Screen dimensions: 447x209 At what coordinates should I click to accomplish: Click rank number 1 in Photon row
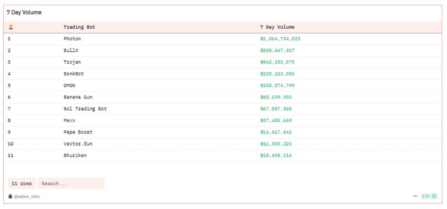(9, 39)
